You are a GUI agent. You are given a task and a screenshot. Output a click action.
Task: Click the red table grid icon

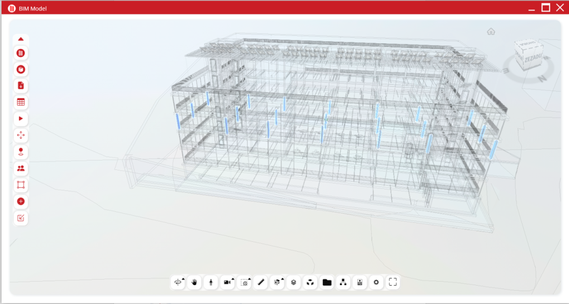pos(21,102)
